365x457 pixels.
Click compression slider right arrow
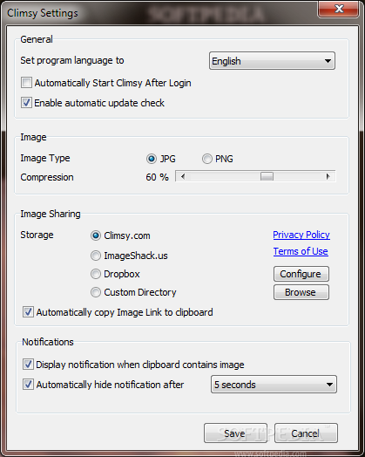[x=328, y=176]
